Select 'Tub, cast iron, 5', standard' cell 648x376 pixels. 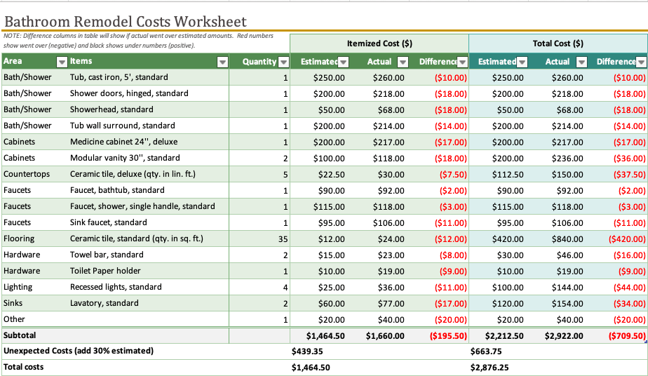[x=148, y=77]
